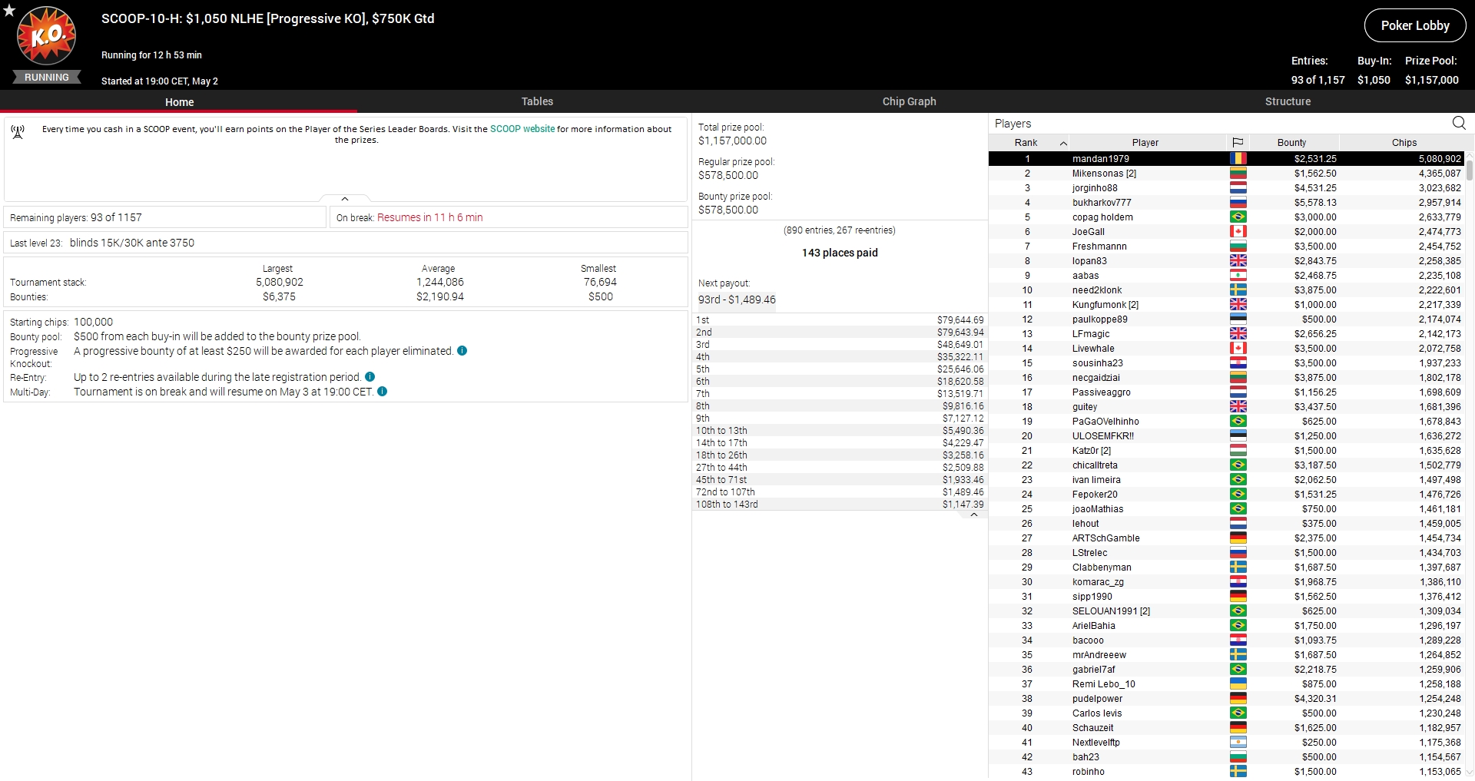Select player ULOSEMFKR!! row
Viewport: 1475px width, 781px height.
click(x=1226, y=436)
